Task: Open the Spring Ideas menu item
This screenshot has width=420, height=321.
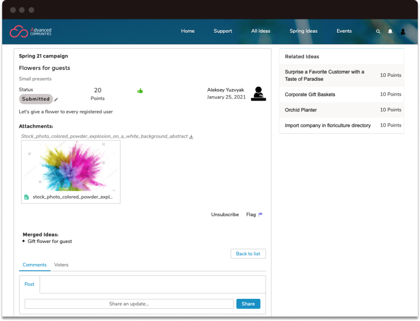Action: 303,31
